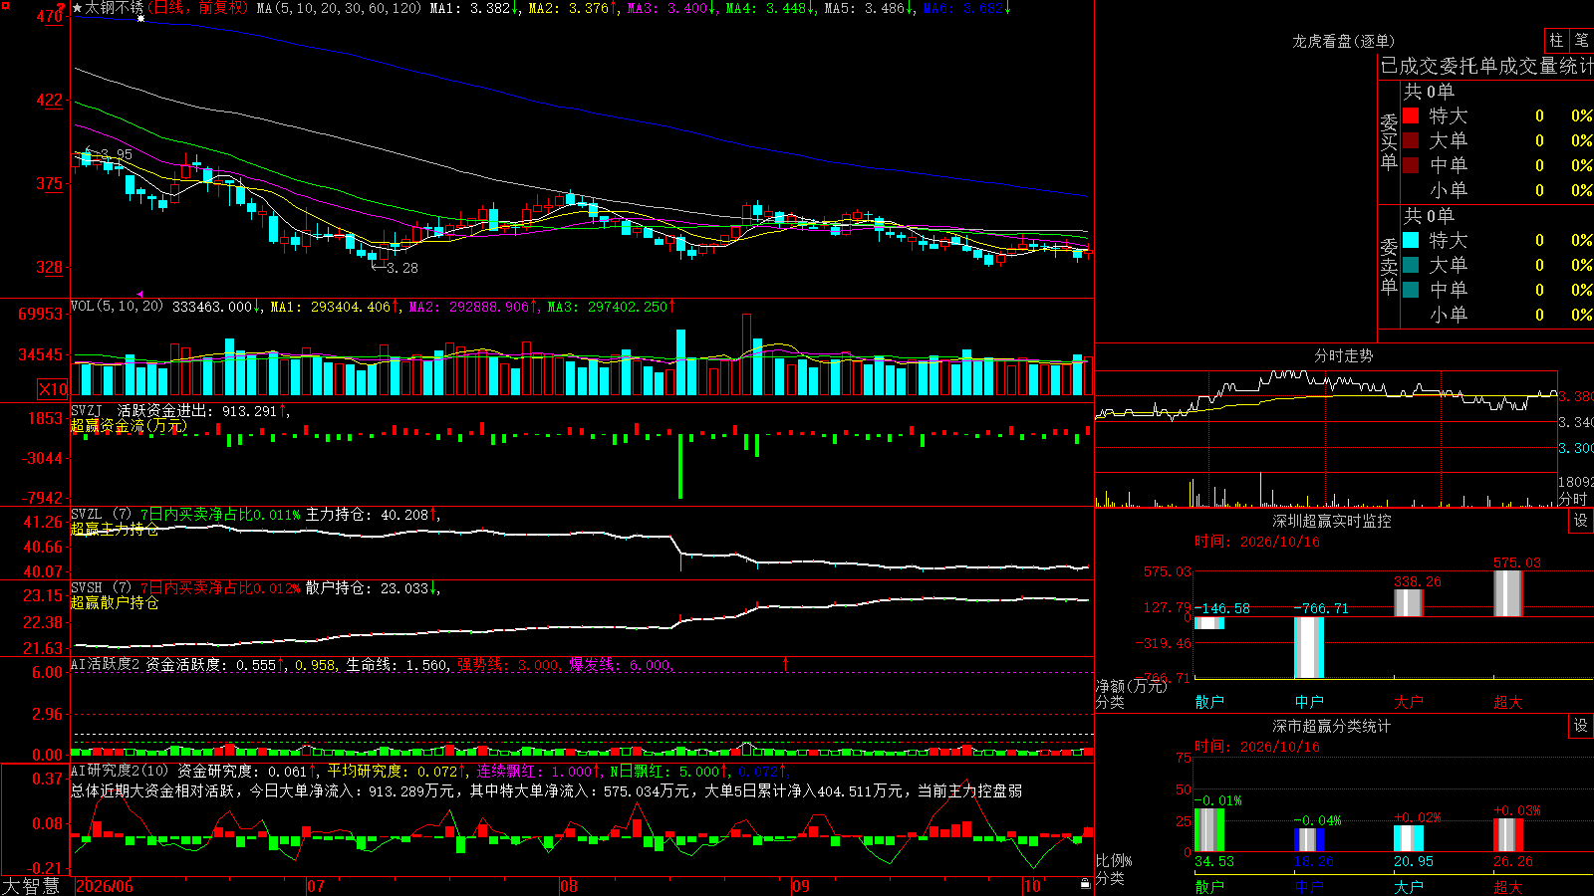Switch Dragon-Tiger panel to 笔 view
The width and height of the screenshot is (1594, 896).
point(1581,41)
